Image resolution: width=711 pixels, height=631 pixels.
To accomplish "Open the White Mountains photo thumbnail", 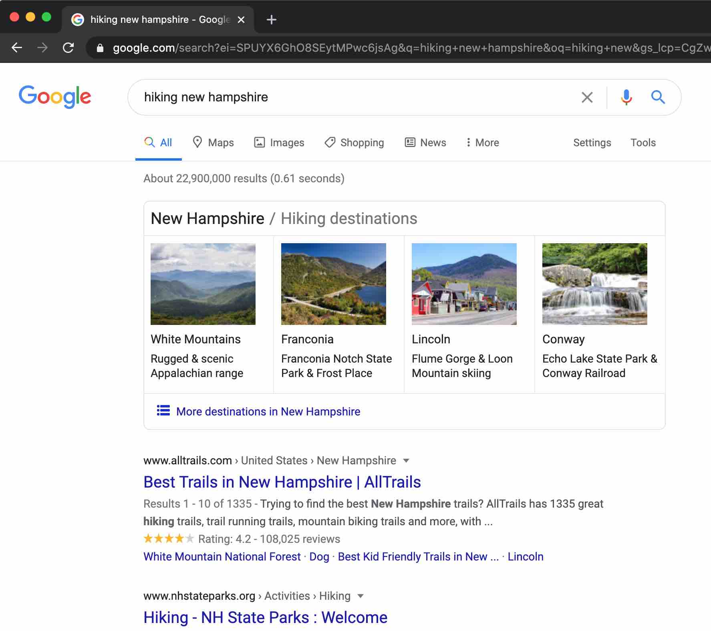I will [203, 284].
